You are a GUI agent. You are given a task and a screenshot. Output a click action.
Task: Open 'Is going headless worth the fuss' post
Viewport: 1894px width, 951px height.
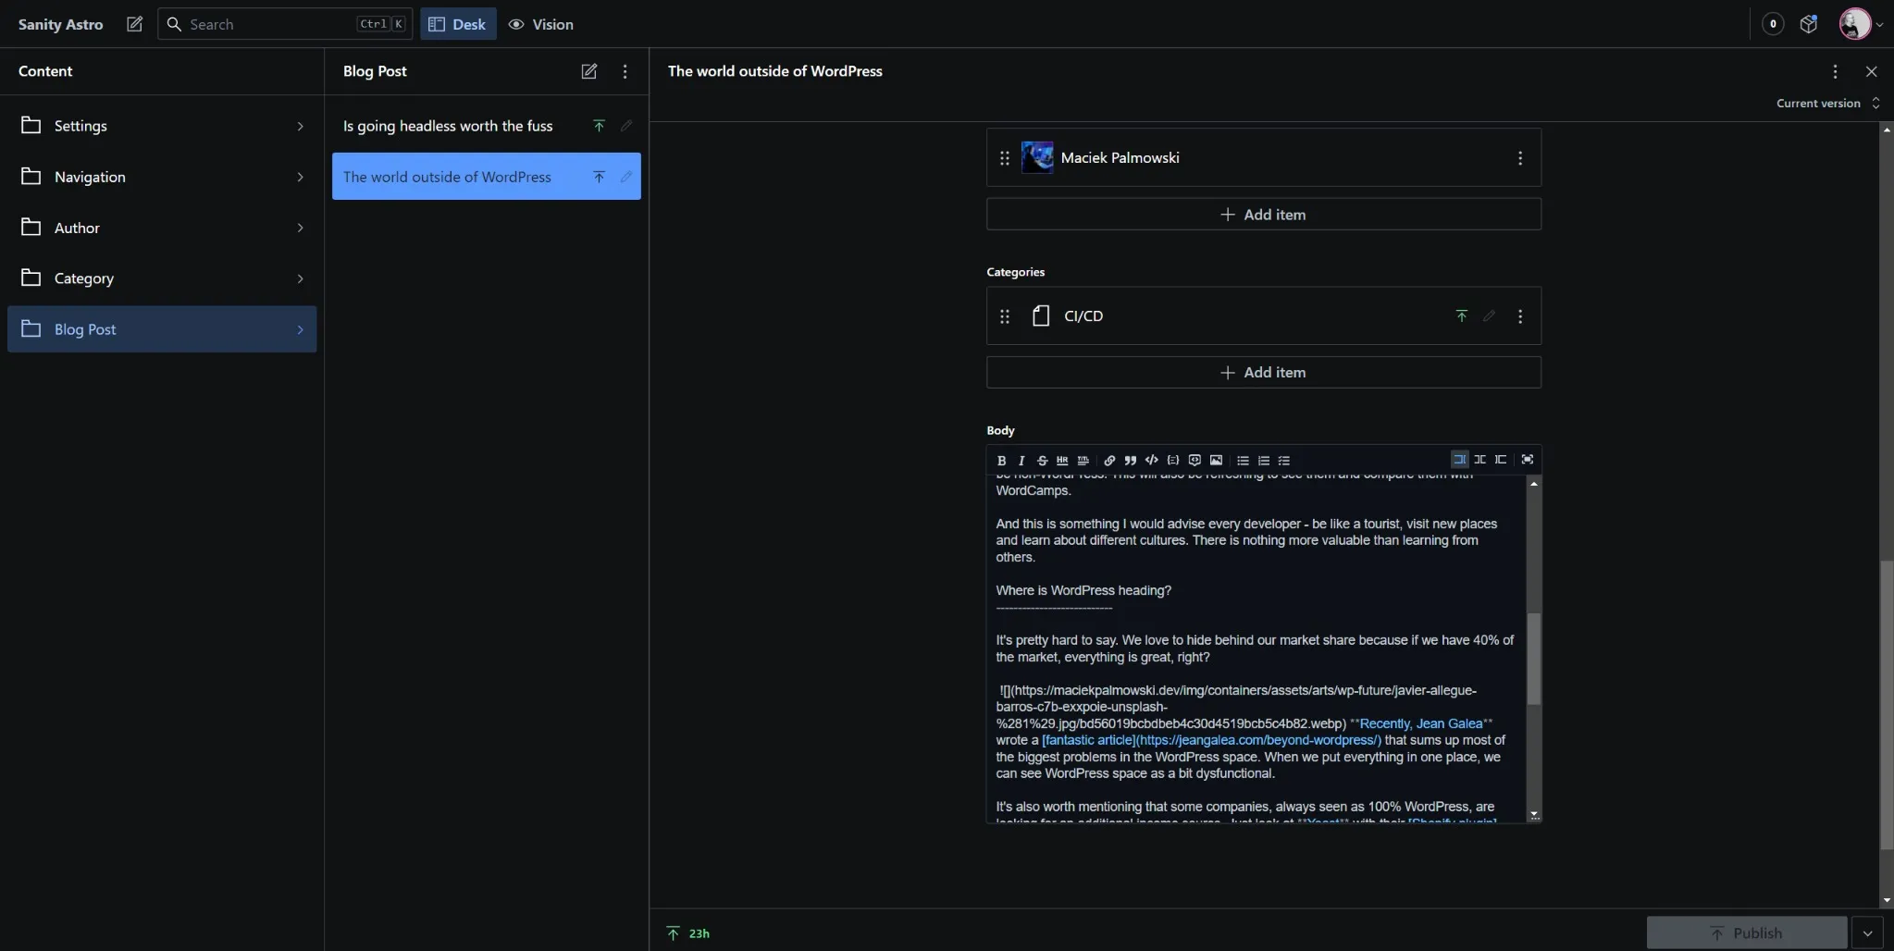[x=448, y=126]
